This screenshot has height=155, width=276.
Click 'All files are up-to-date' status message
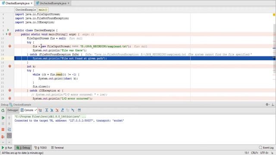point(22,153)
